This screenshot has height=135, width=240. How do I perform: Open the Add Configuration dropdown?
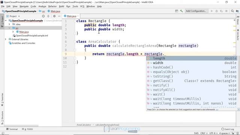point(196,11)
